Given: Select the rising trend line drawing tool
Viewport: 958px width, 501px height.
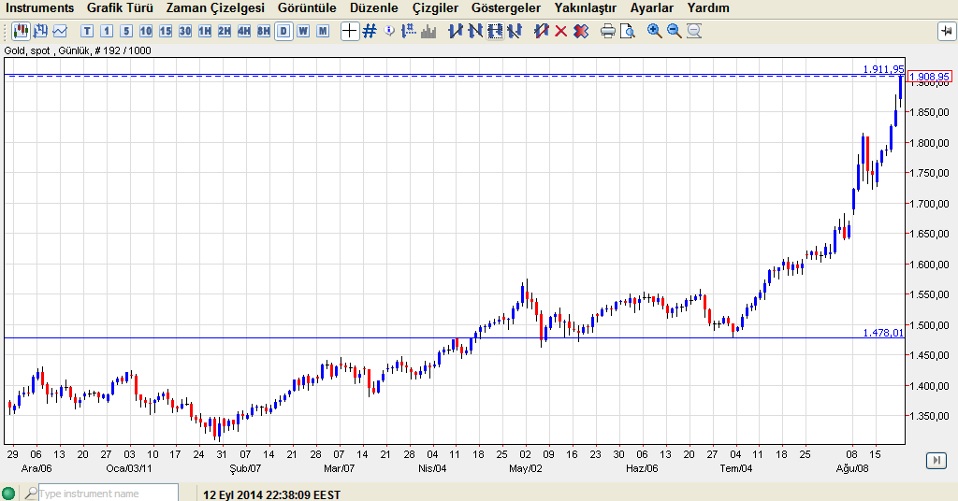Looking at the screenshot, I should coord(456,31).
